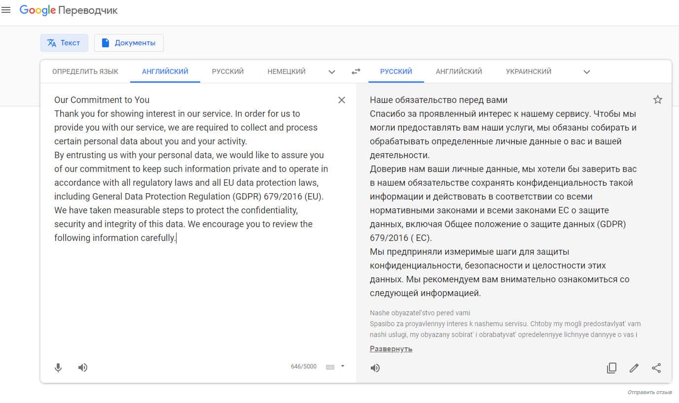This screenshot has height=403, width=679.
Task: Suggest an edit with the pencil icon
Action: pyautogui.click(x=634, y=368)
